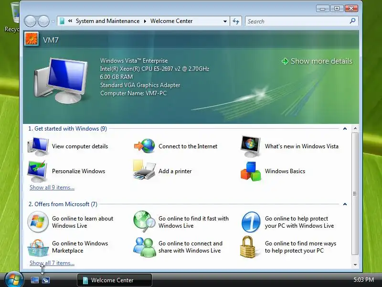Click the 5:03 PM taskbar clock
382x287 pixels.
(x=363, y=280)
